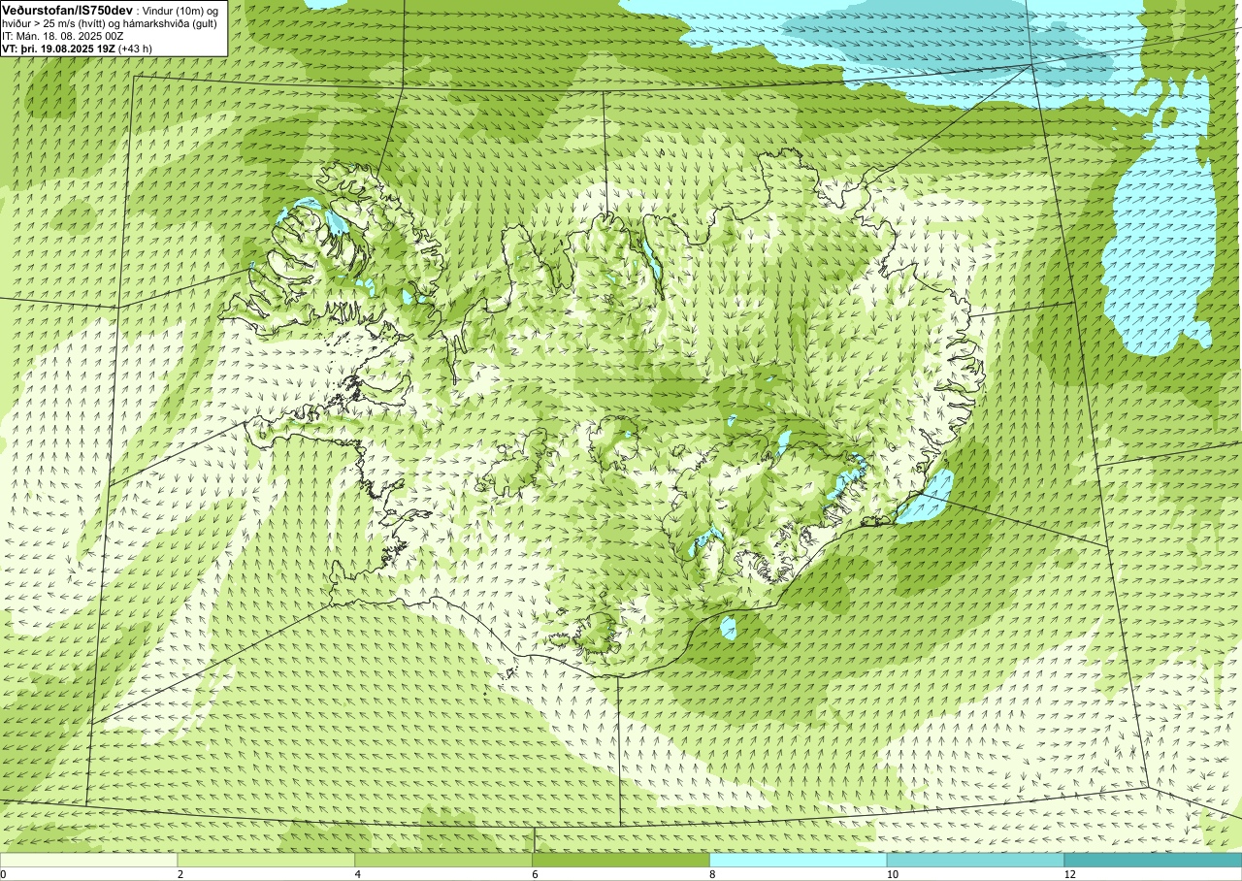
Task: Click the 'hámarkshviða (gult)' legend note
Action: tap(170, 23)
